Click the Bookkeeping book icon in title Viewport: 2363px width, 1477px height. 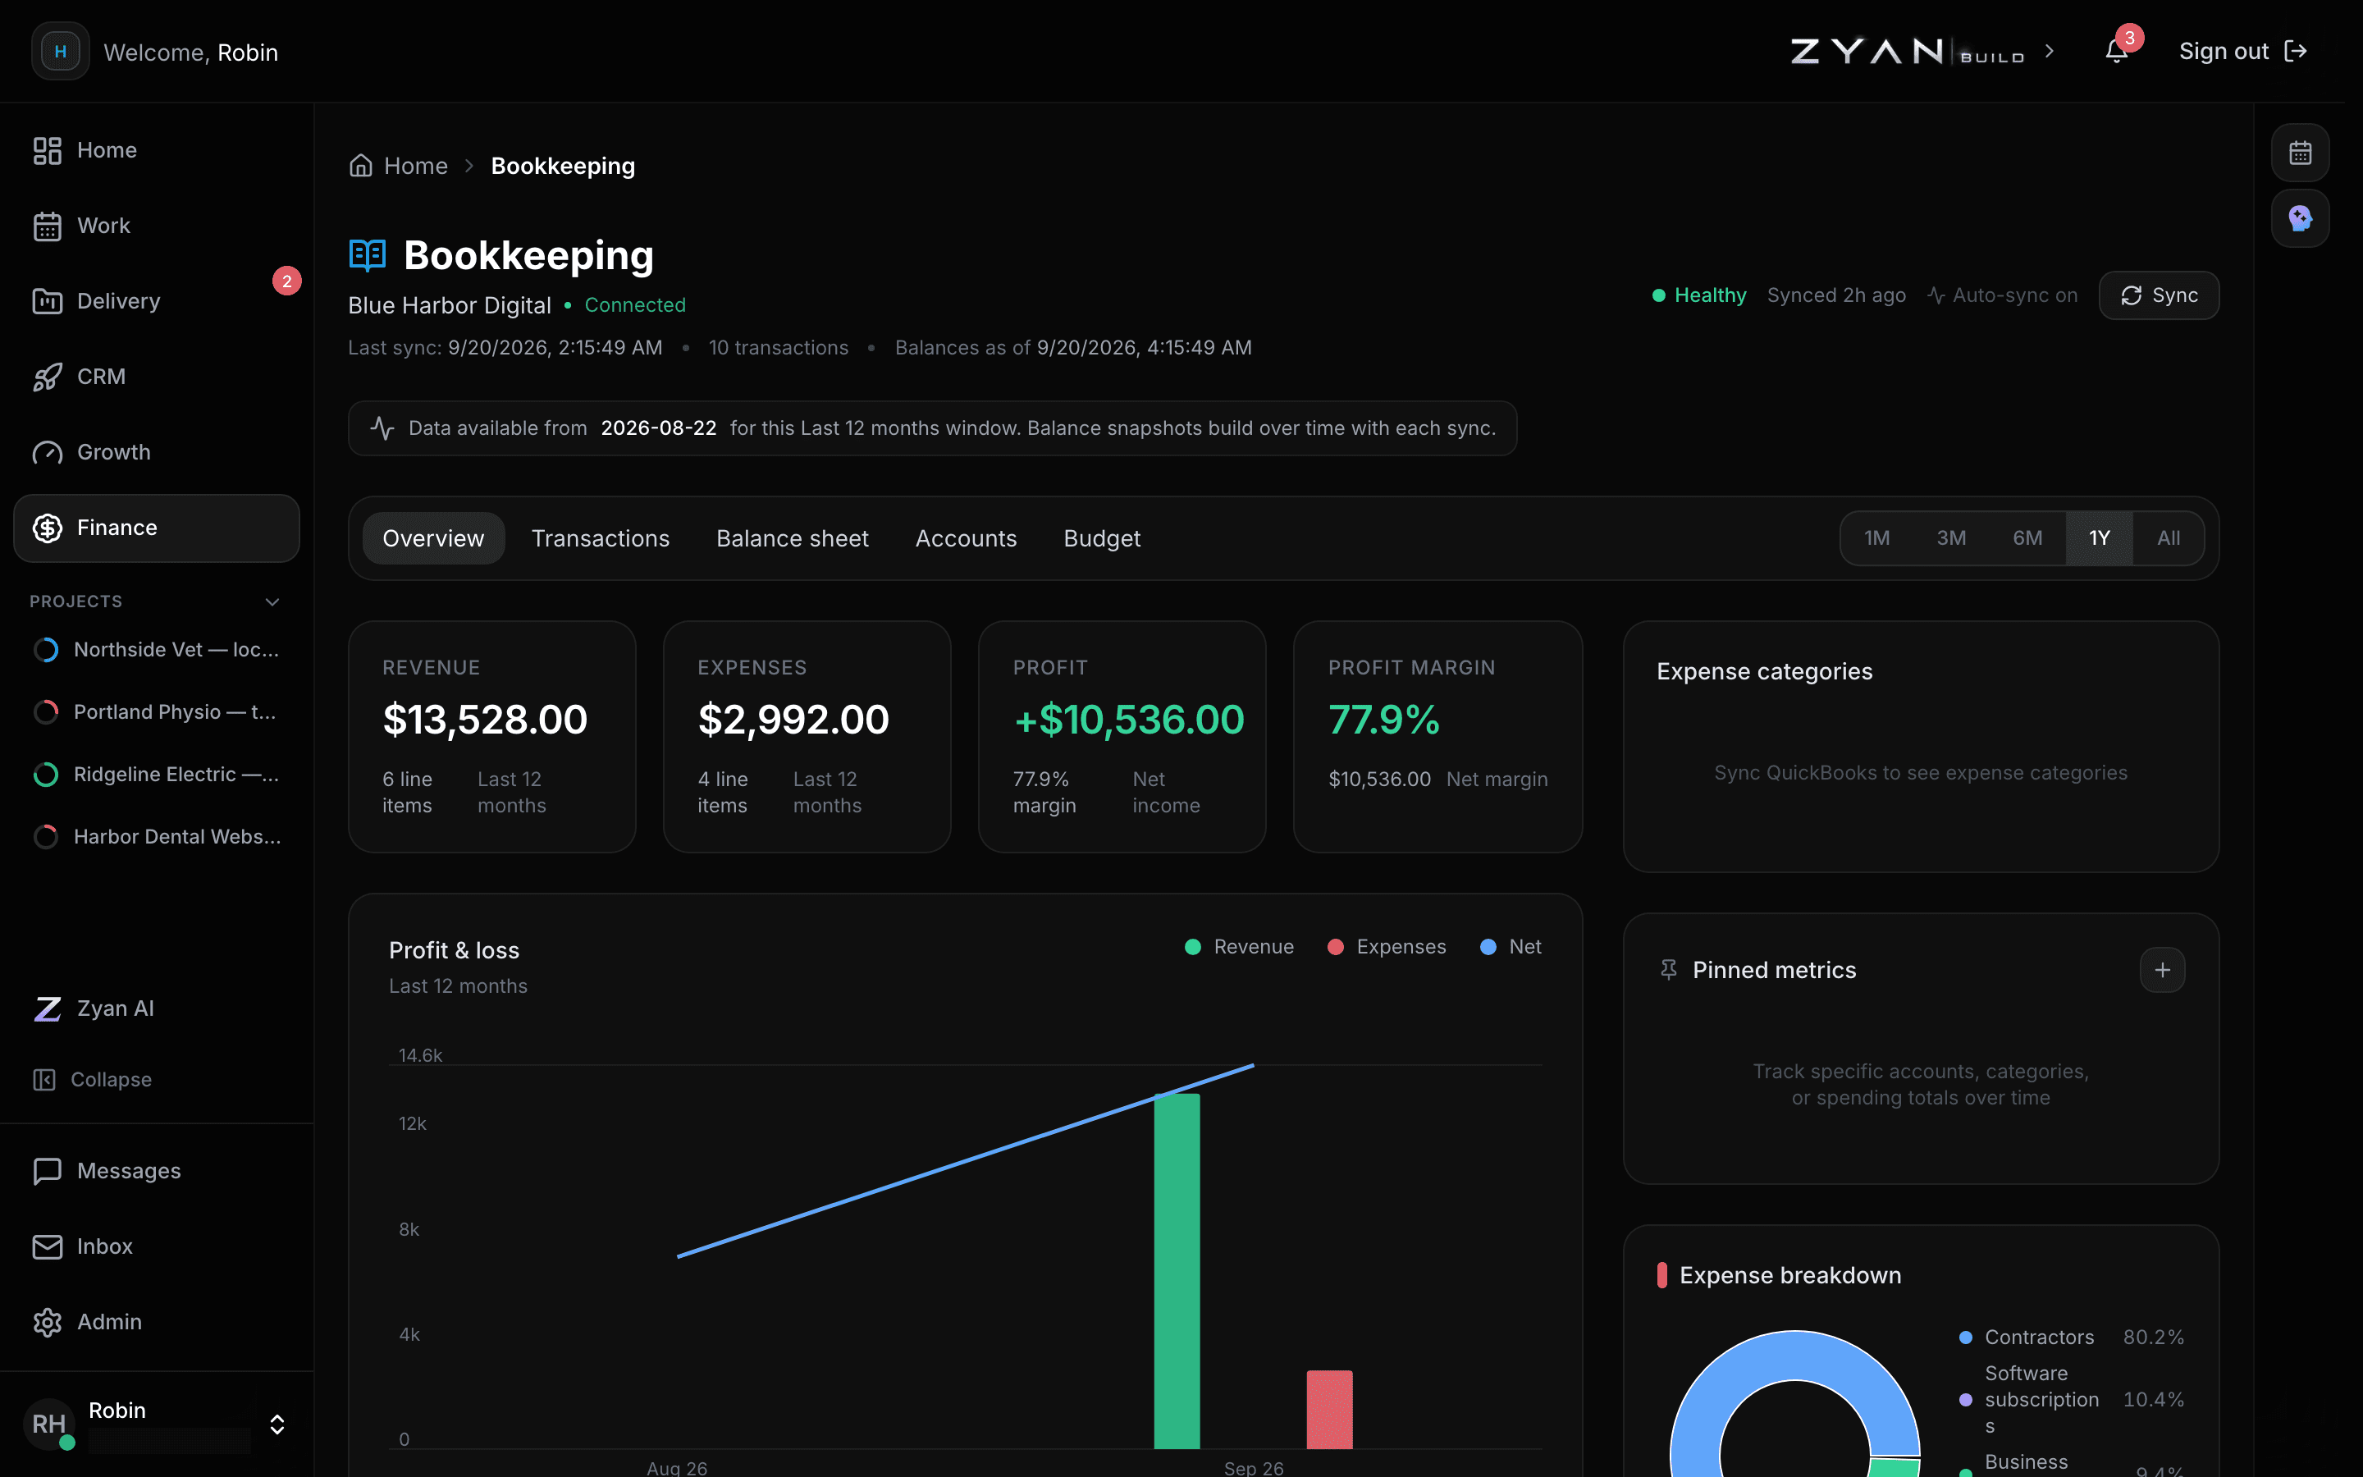tap(367, 255)
